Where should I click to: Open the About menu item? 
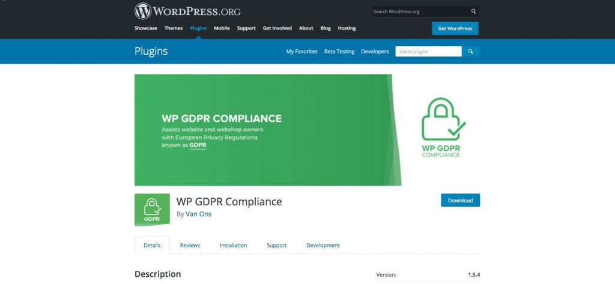pos(306,28)
